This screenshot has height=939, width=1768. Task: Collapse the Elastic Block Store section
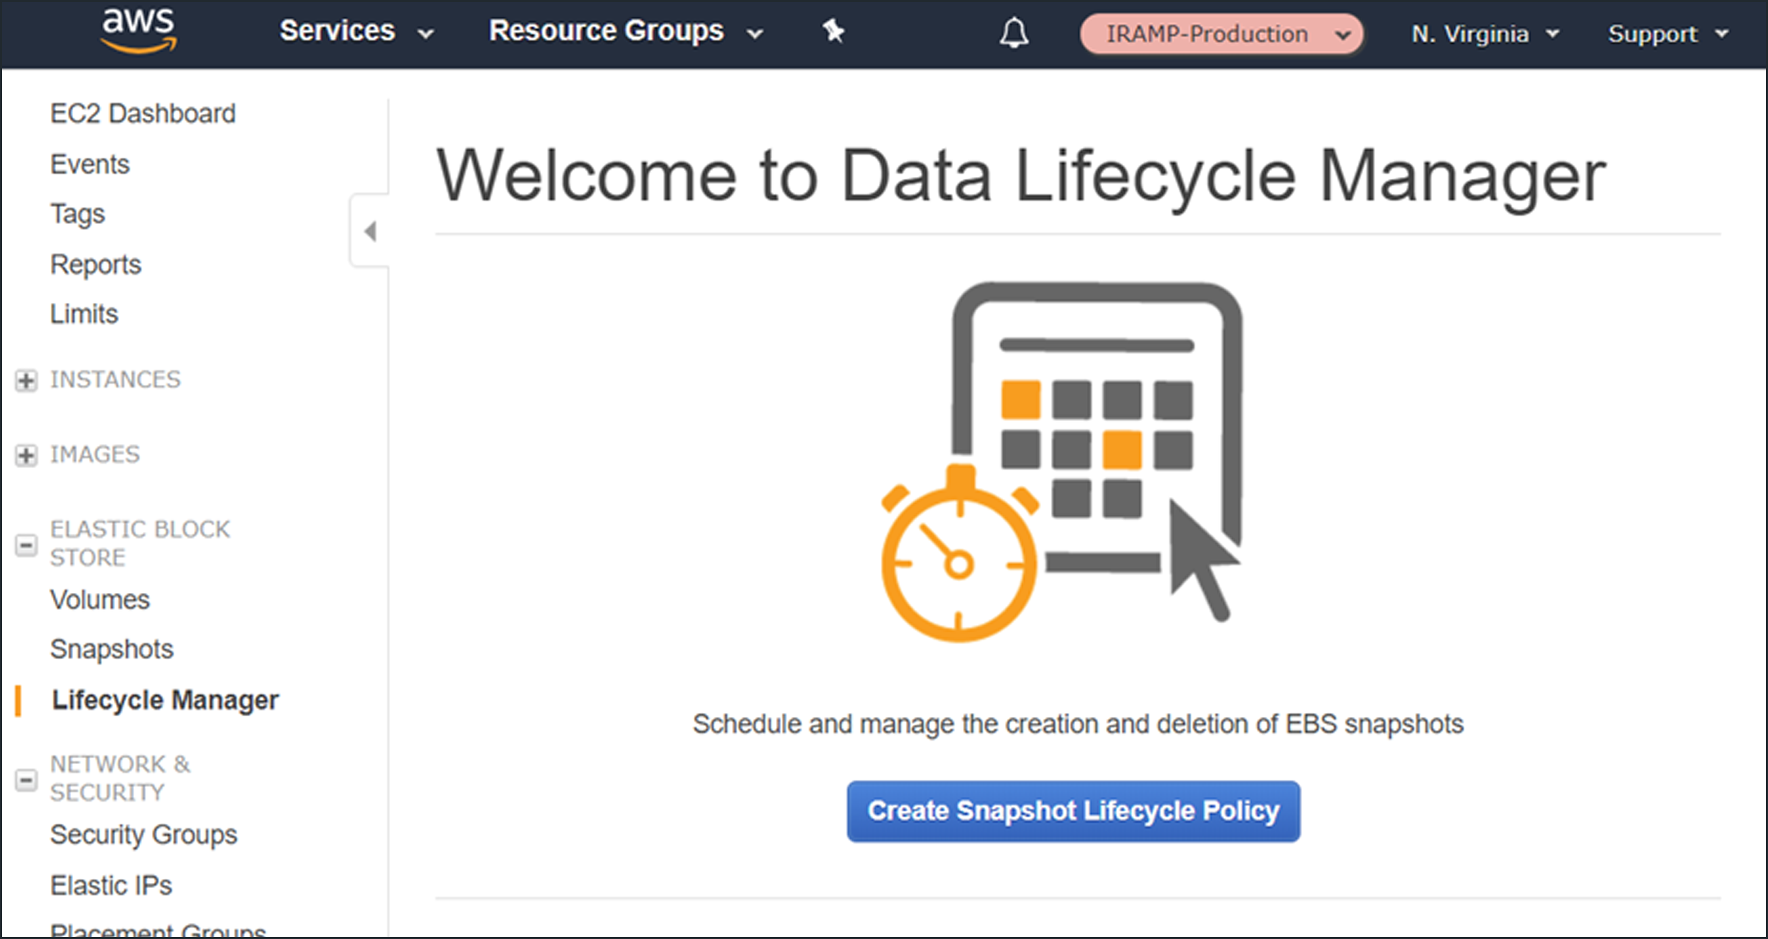point(26,545)
